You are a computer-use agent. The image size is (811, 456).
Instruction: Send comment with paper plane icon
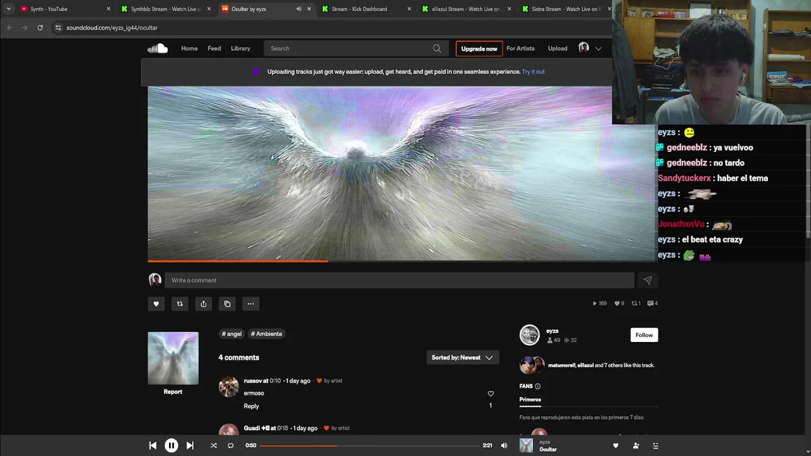(648, 280)
